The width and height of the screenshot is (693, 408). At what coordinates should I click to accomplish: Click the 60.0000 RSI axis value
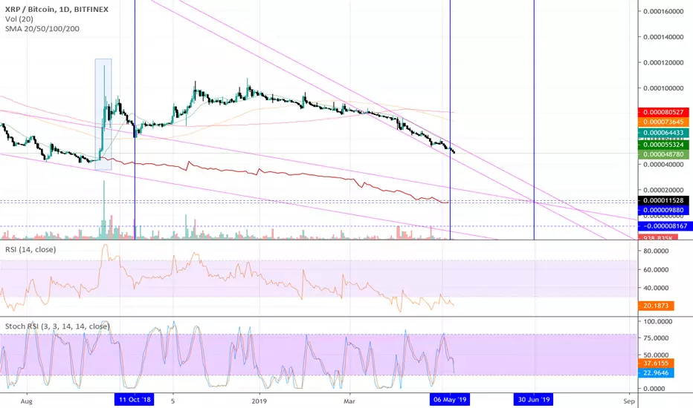[657, 269]
